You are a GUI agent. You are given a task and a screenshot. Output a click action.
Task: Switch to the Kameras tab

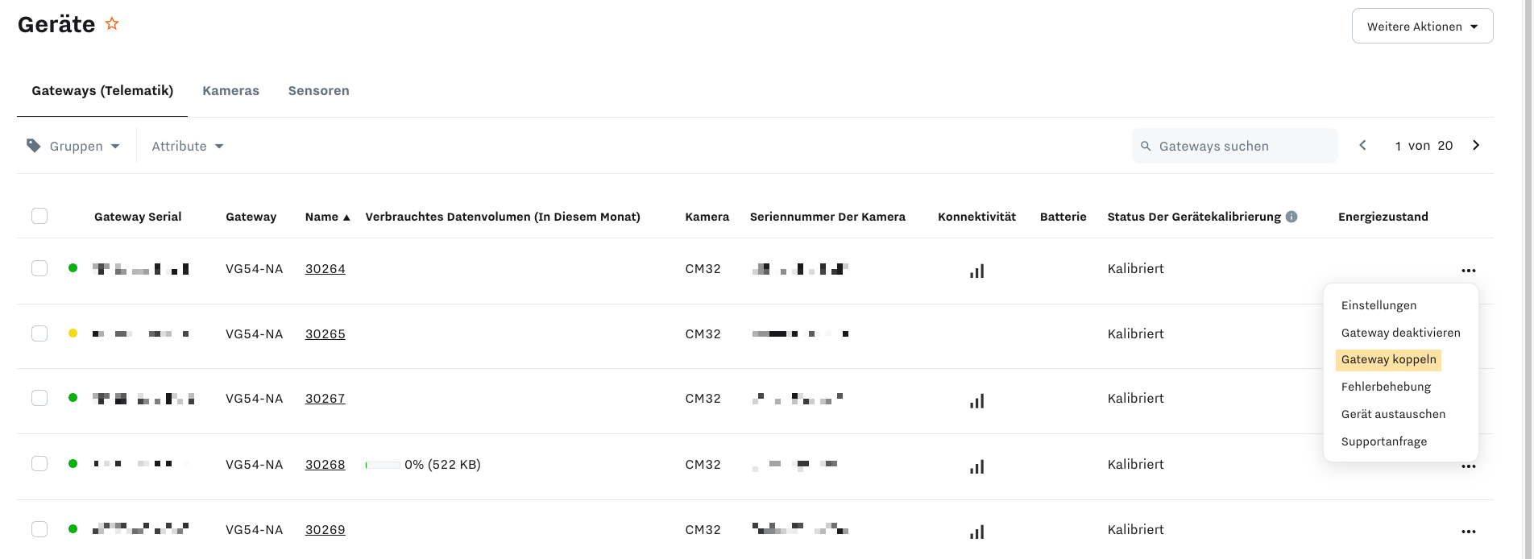(x=230, y=91)
